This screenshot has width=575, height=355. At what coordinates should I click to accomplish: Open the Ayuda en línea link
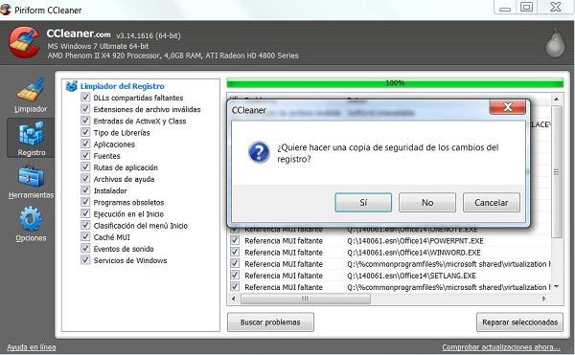(32, 347)
